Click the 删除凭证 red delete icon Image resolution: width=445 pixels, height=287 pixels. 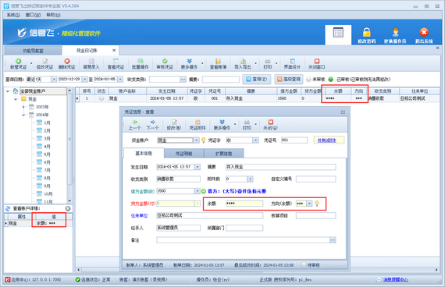click(67, 61)
